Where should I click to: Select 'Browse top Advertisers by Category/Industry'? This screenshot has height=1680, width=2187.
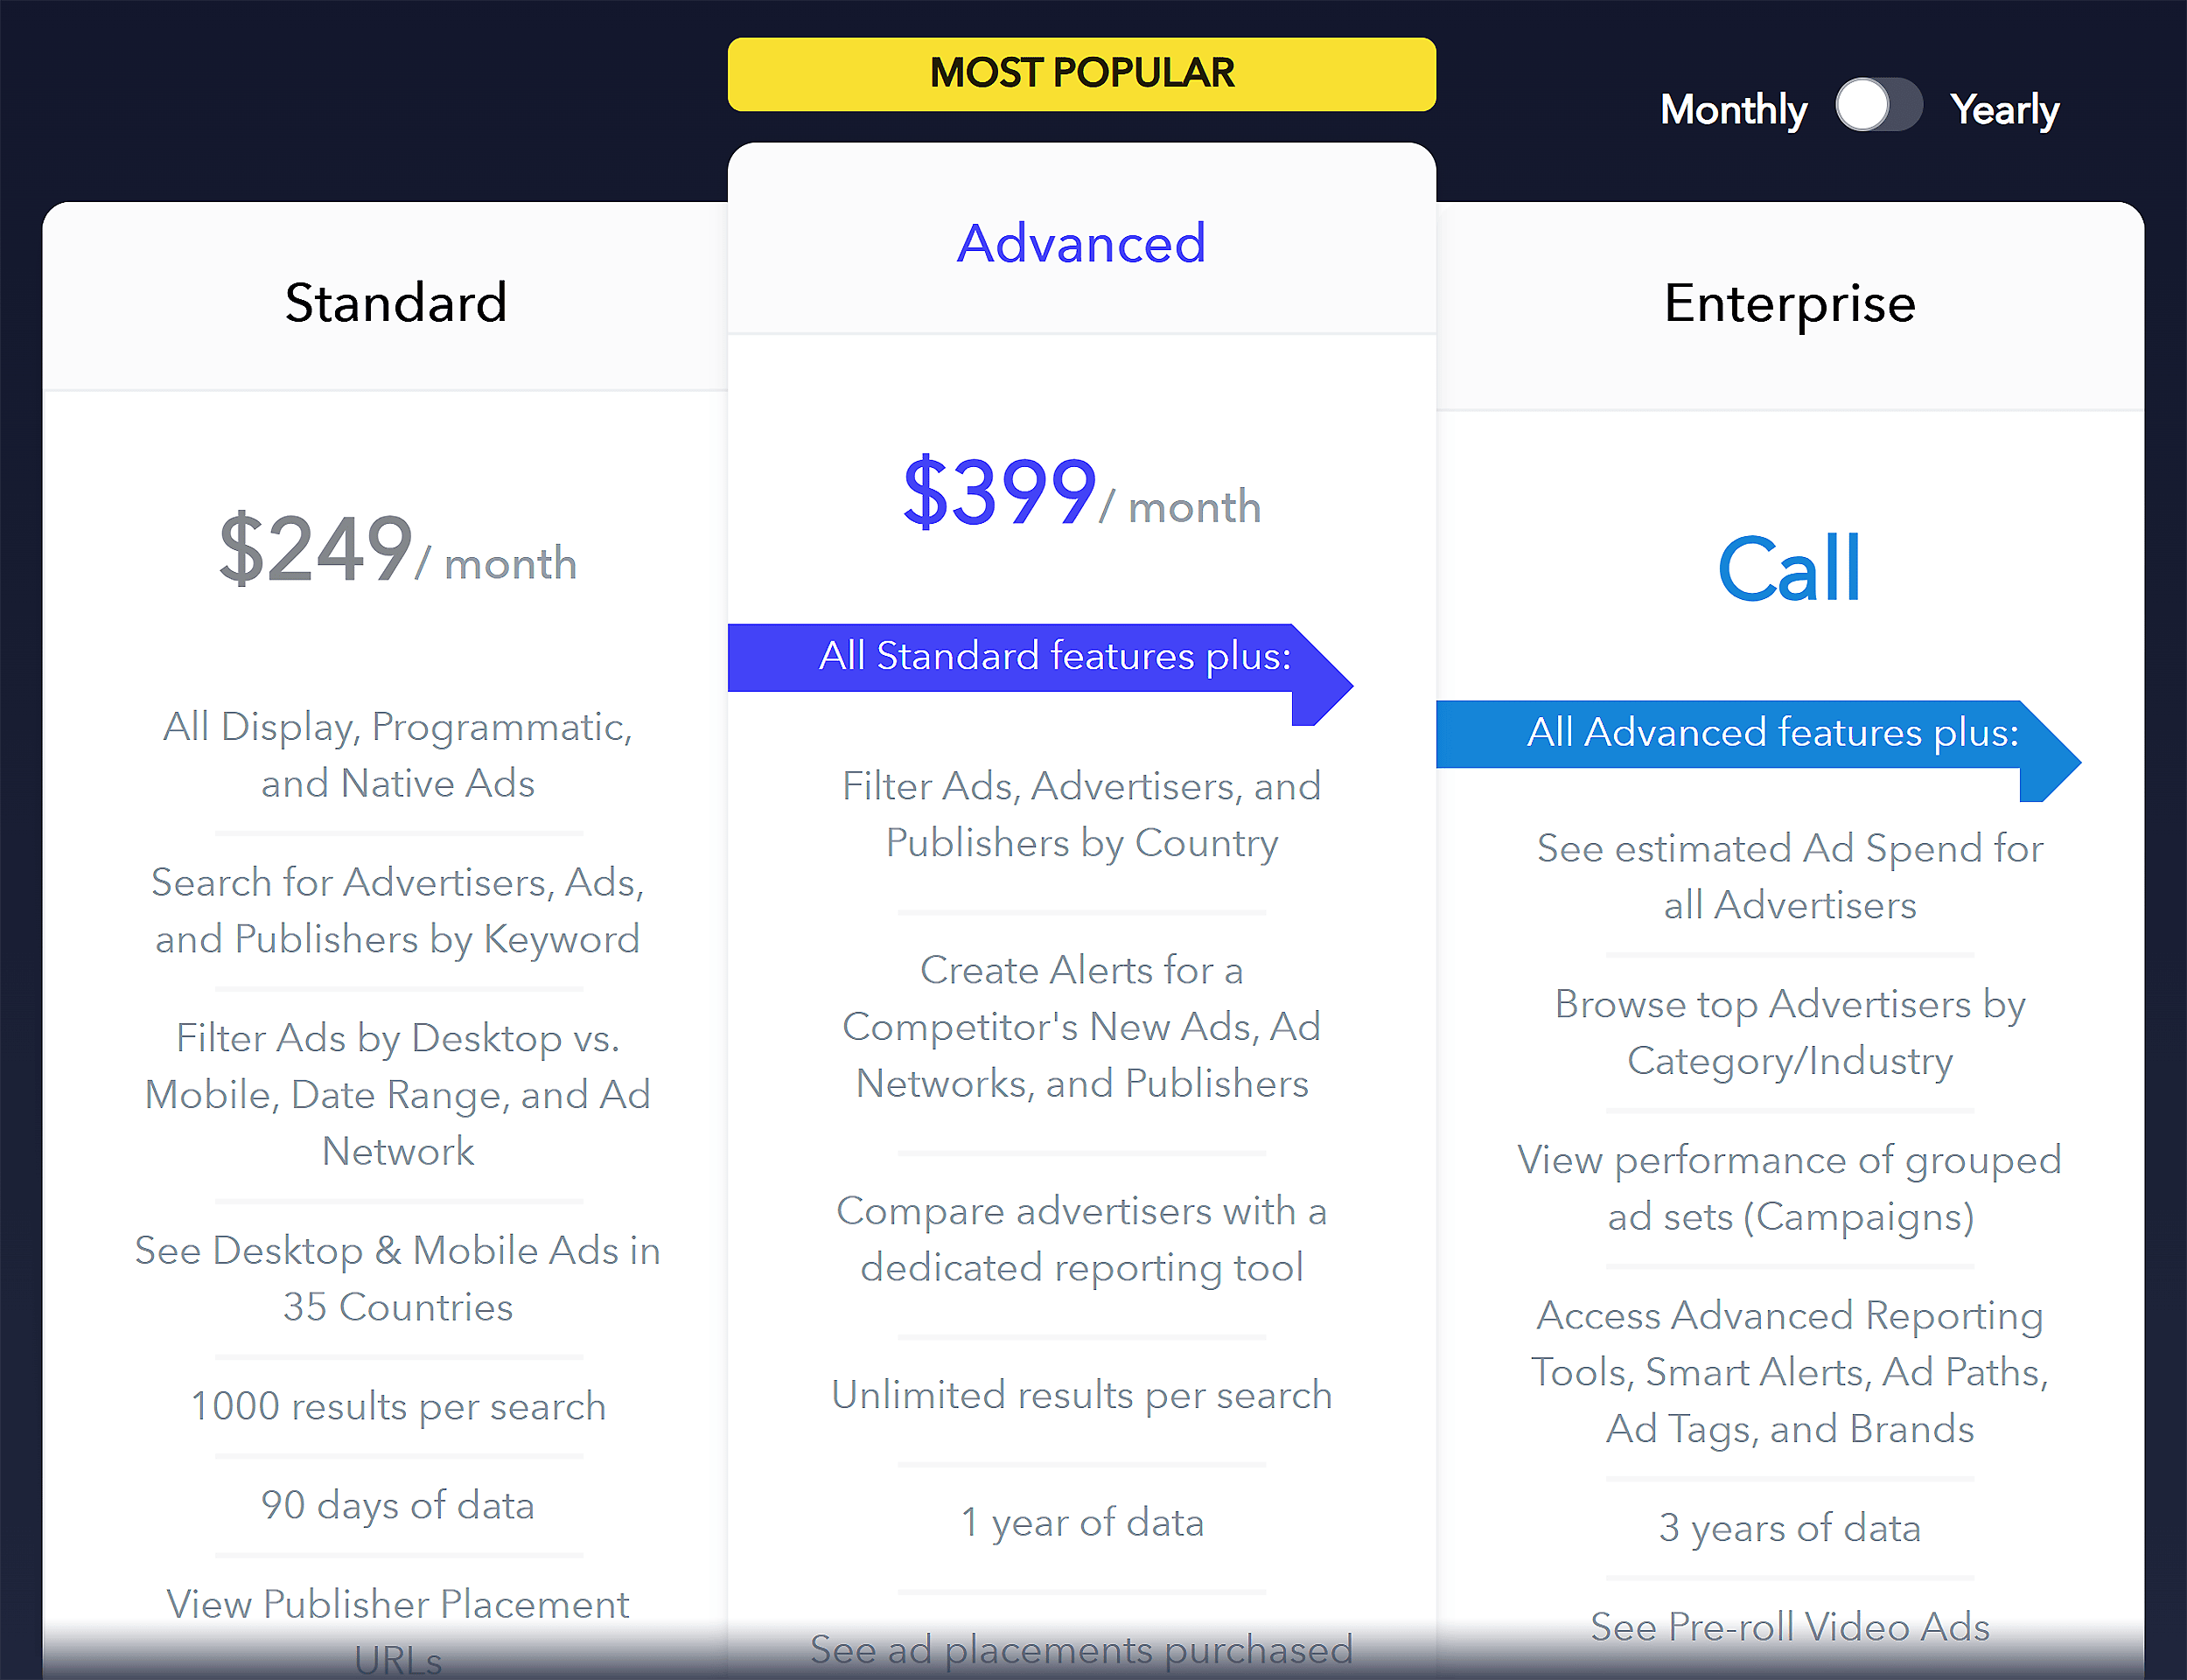click(x=1789, y=1032)
